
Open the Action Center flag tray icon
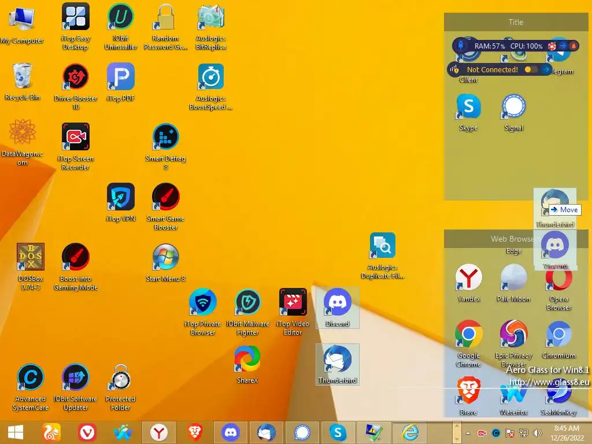point(509,433)
